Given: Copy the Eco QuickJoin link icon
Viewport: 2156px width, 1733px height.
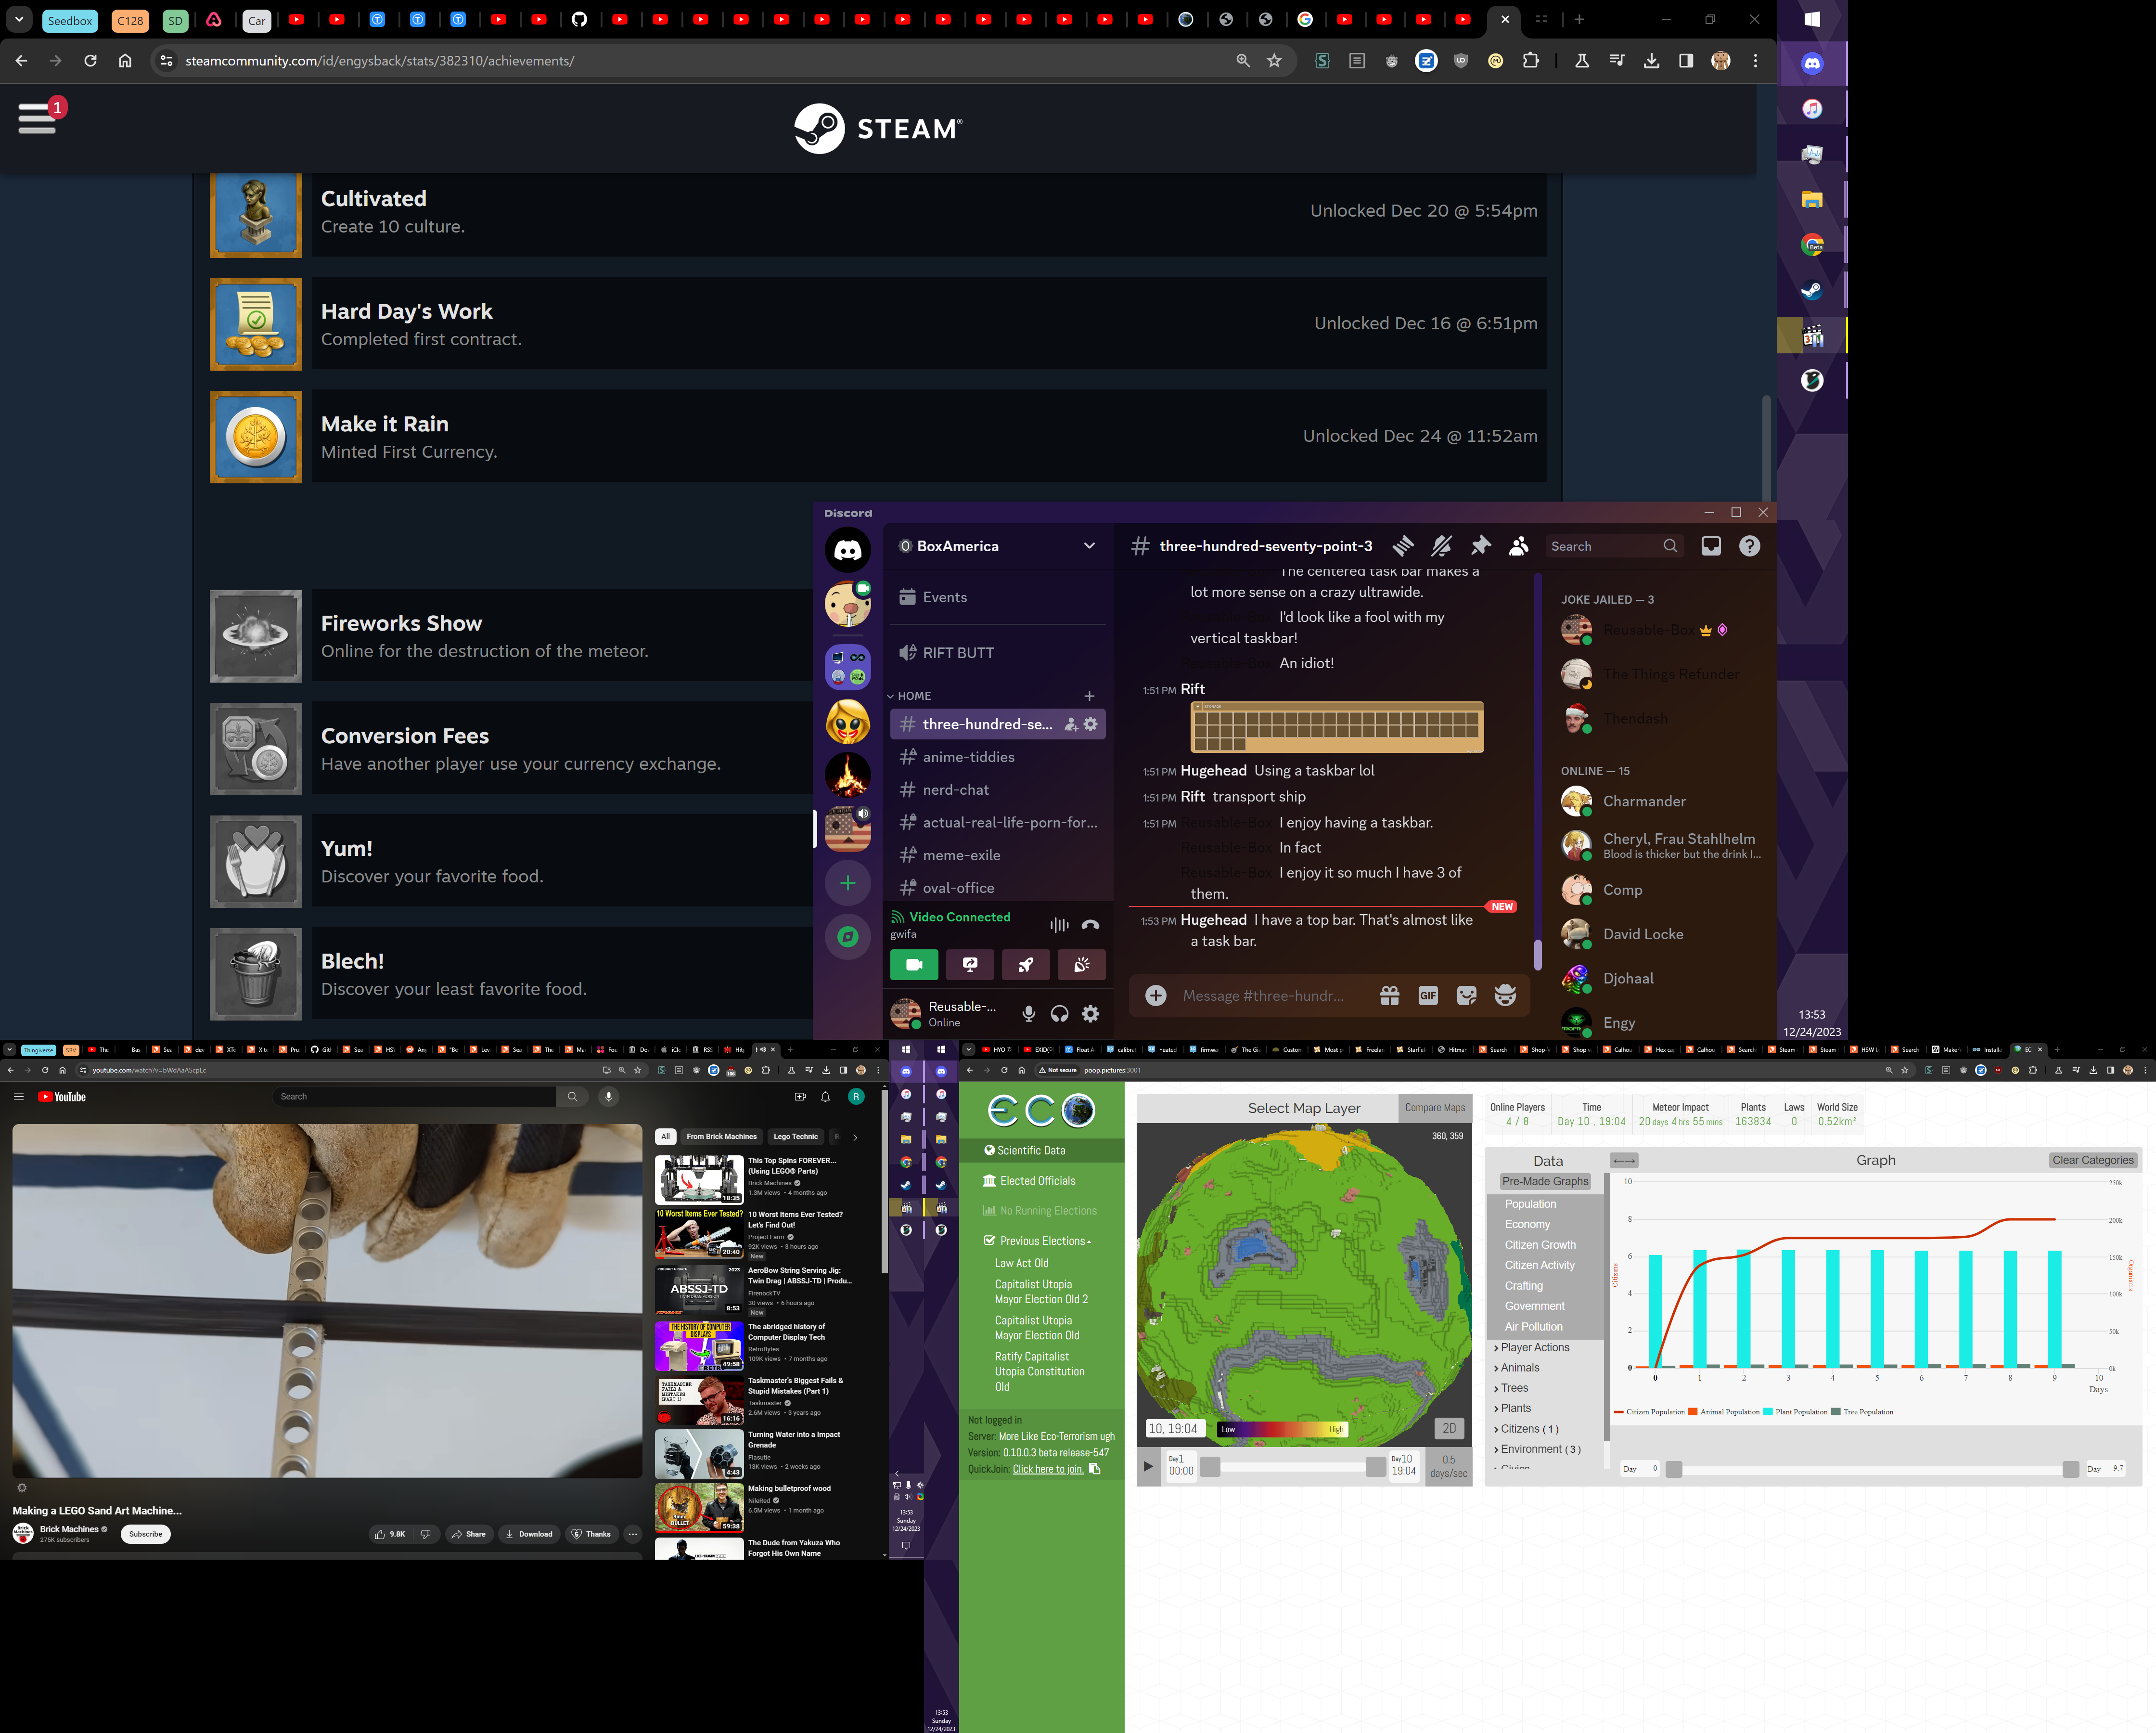Looking at the screenshot, I should pos(1095,1469).
